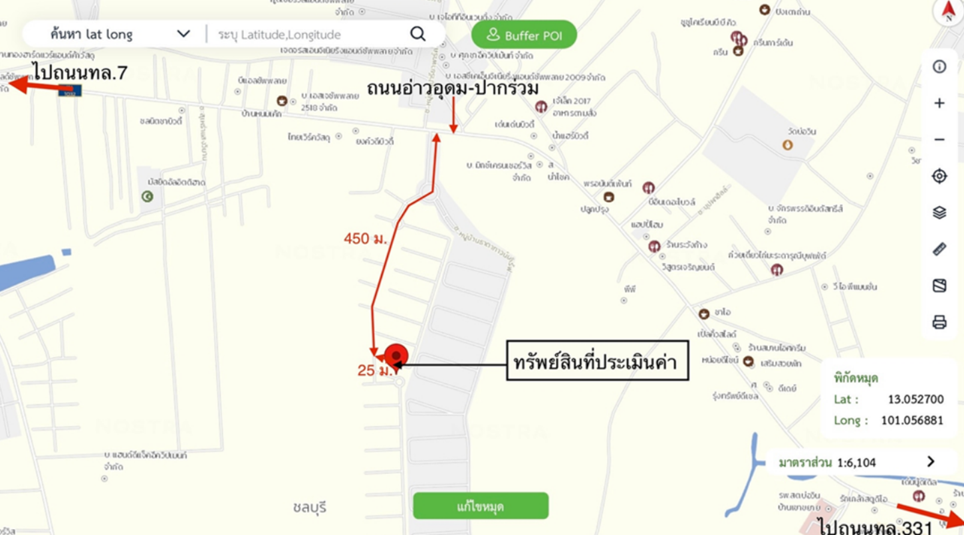Locate my current position with the target icon
This screenshot has height=535, width=964.
939,176
